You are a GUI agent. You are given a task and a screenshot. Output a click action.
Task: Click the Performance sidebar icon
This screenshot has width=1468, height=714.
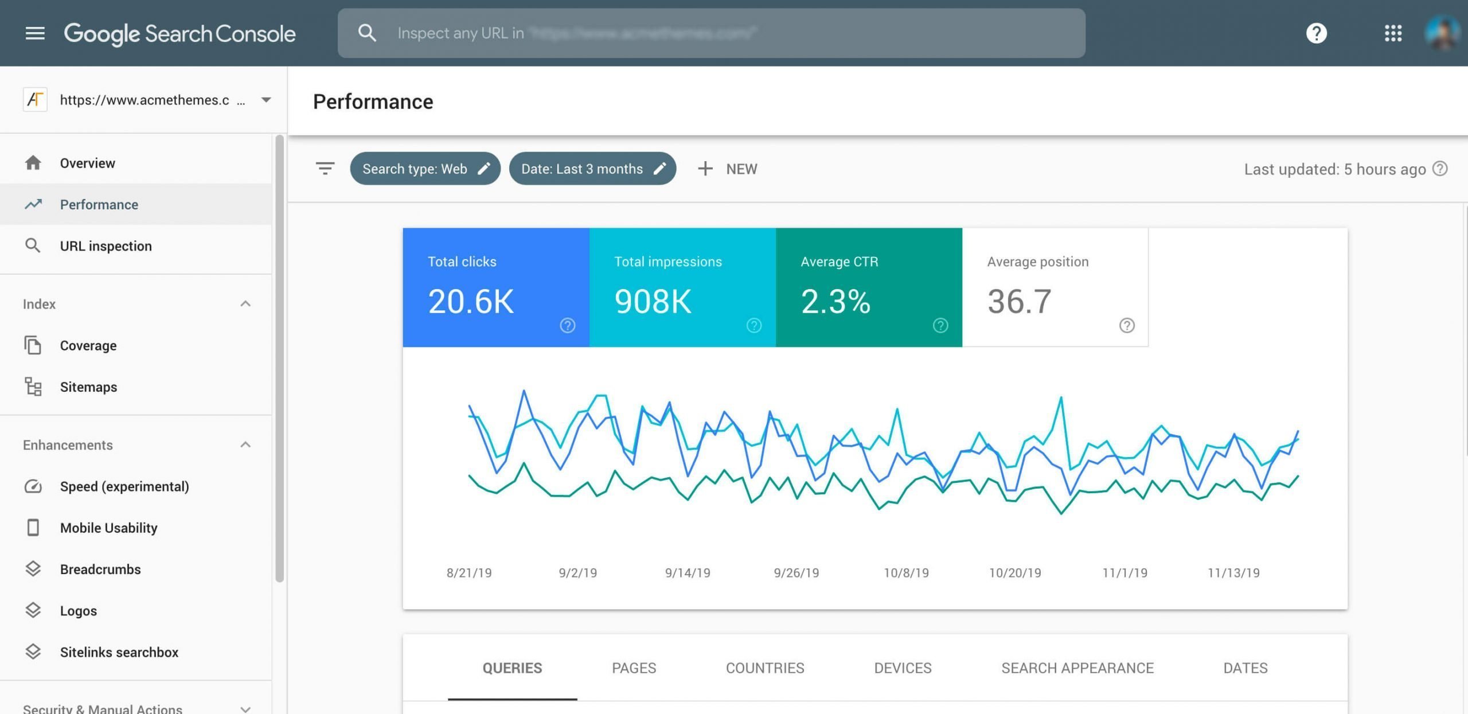click(33, 204)
